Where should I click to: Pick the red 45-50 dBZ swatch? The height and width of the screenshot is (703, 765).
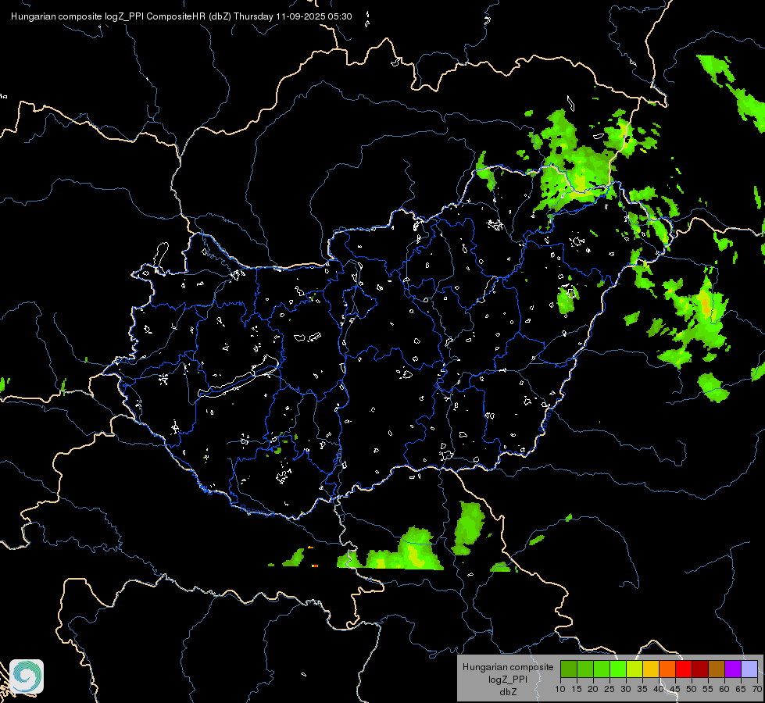(684, 669)
